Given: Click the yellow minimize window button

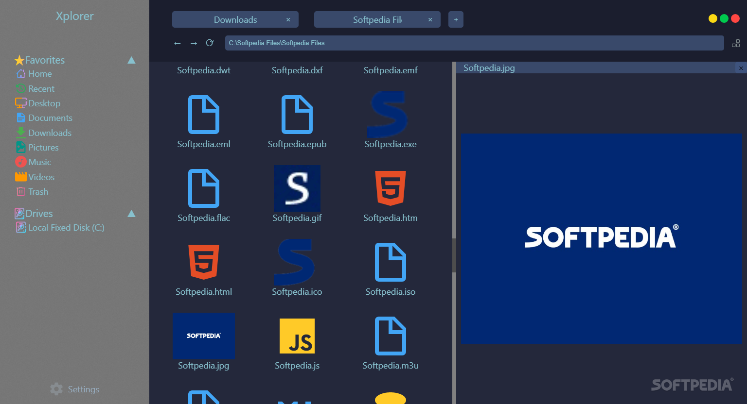Looking at the screenshot, I should click(713, 18).
